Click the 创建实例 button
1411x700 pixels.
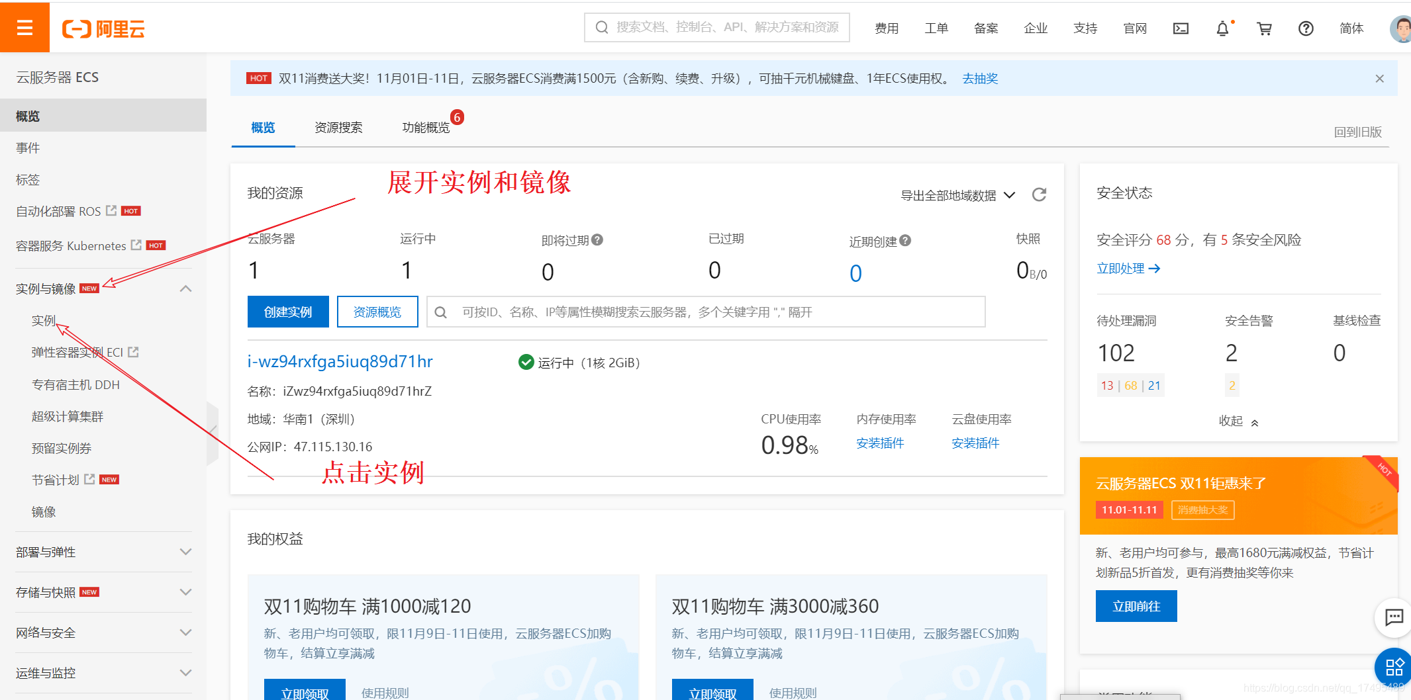coord(288,312)
